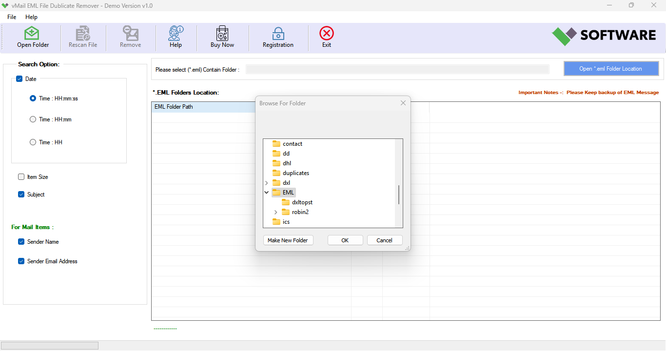Open the Help toolbar icon
666x351 pixels.
[176, 34]
